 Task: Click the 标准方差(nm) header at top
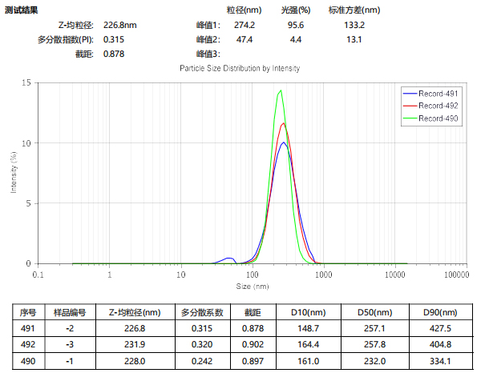pyautogui.click(x=354, y=10)
